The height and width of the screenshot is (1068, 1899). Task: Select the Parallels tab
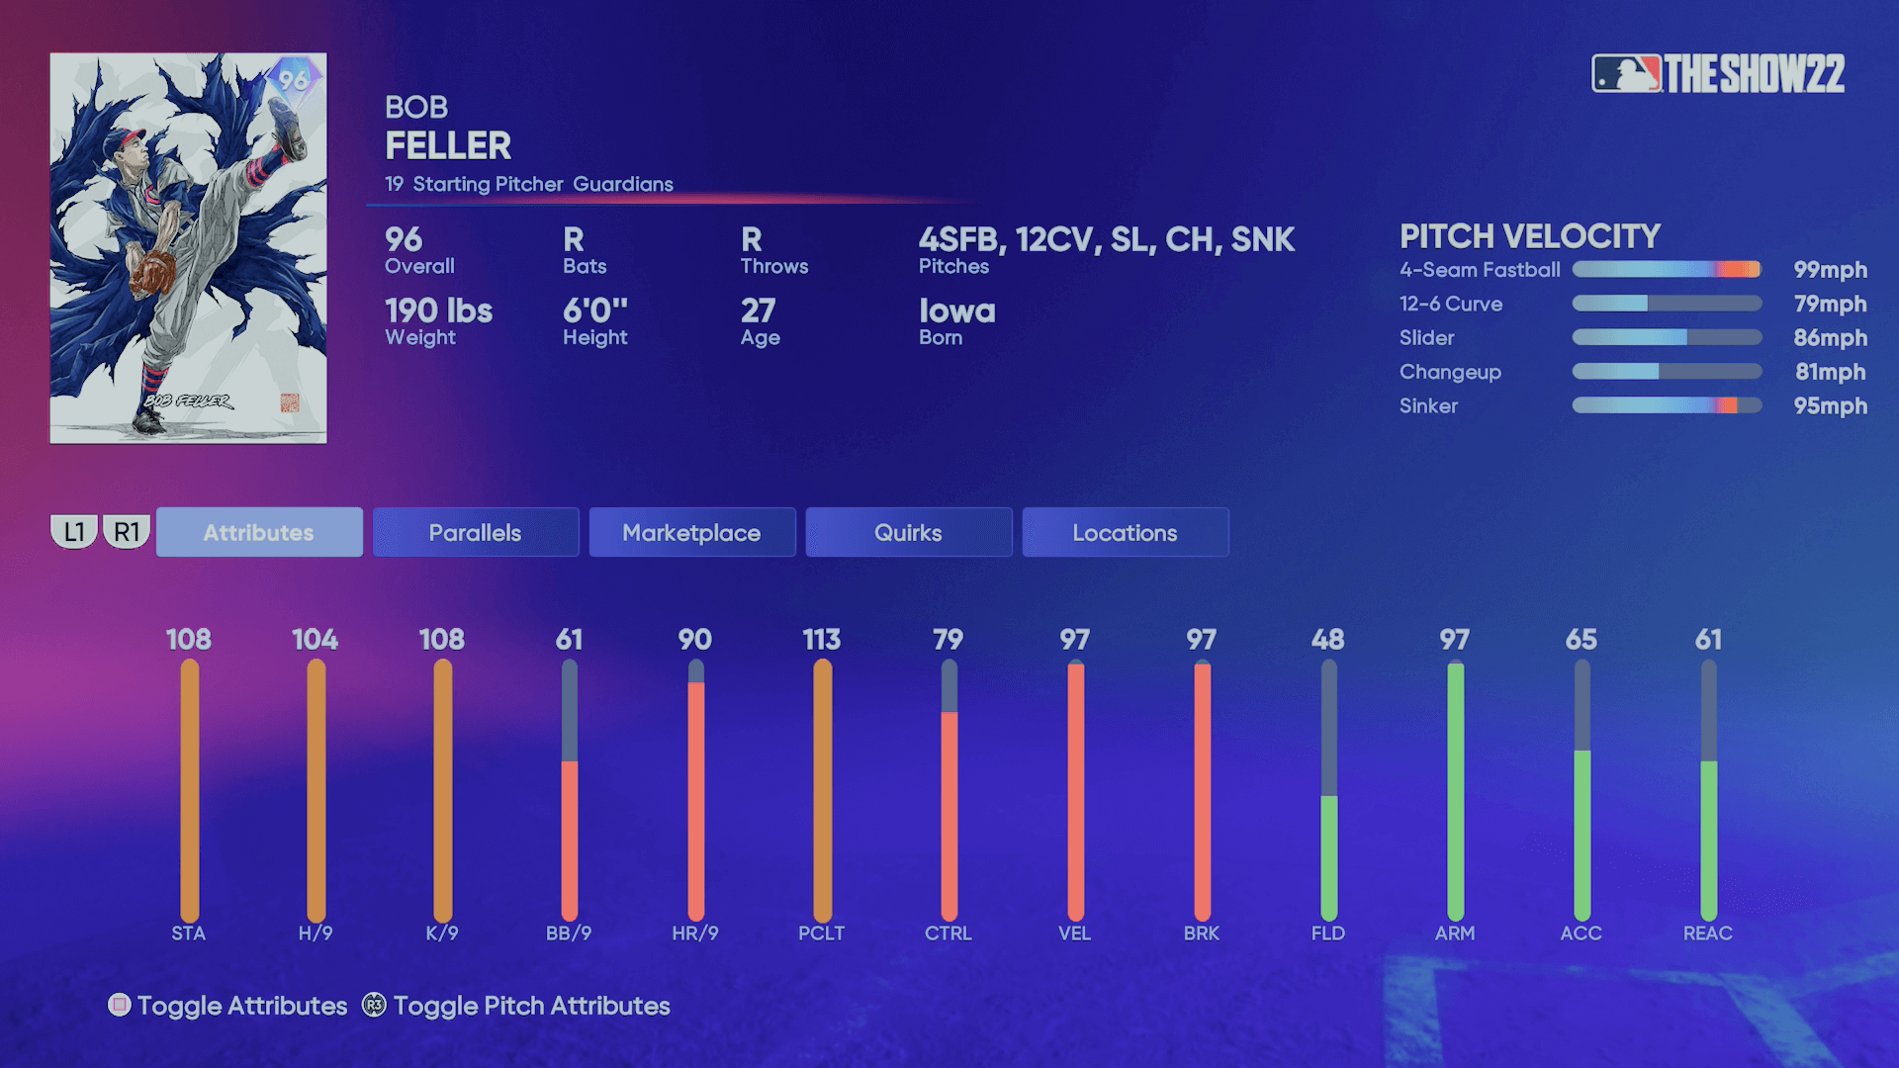(475, 532)
